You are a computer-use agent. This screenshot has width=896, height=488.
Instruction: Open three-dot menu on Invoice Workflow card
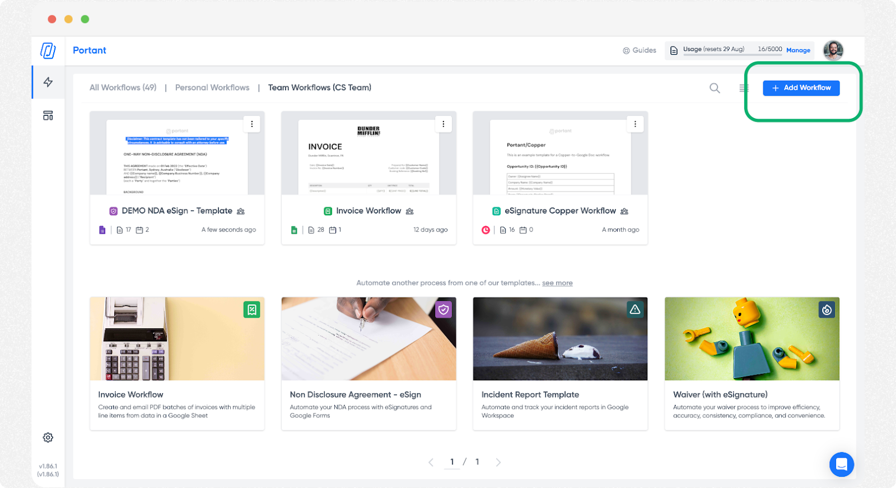click(x=444, y=124)
